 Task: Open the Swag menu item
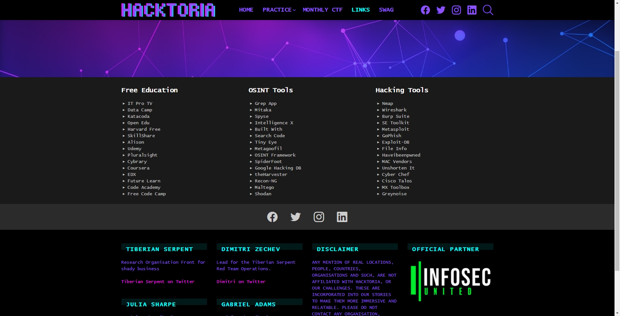pyautogui.click(x=386, y=10)
